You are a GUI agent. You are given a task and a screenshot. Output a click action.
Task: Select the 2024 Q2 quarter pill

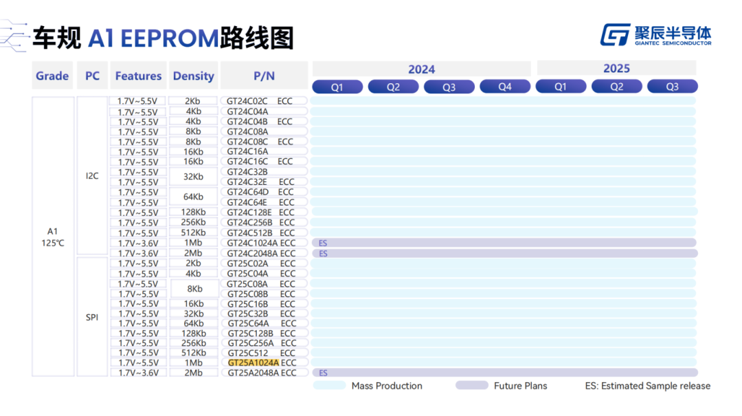pyautogui.click(x=393, y=87)
